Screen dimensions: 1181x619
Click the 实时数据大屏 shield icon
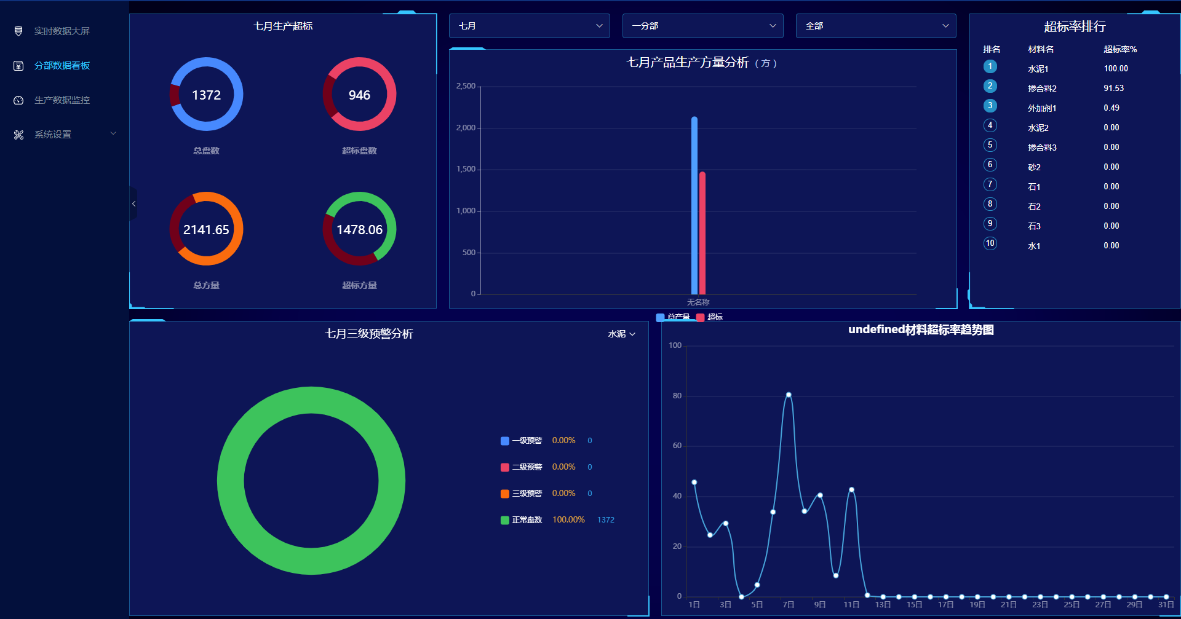pos(18,31)
